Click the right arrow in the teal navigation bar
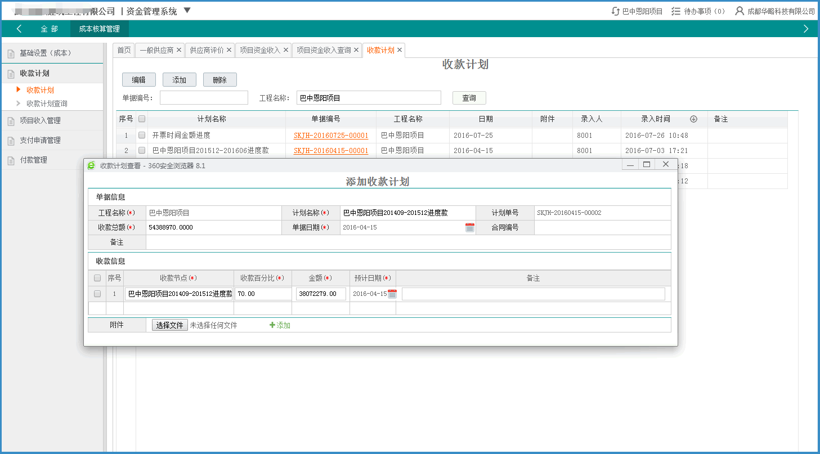 [x=806, y=29]
